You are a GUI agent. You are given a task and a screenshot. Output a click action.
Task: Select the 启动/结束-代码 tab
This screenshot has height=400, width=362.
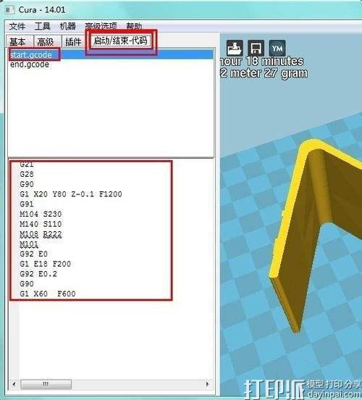(120, 41)
